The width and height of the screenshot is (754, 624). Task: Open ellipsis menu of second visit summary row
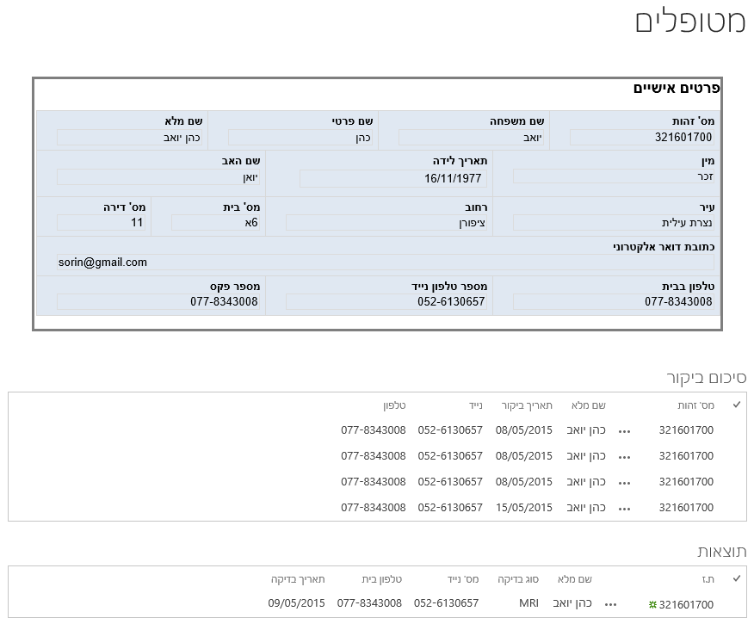pyautogui.click(x=625, y=456)
